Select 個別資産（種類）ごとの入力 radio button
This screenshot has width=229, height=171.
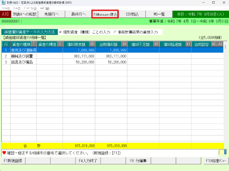pyautogui.click(x=85, y=32)
